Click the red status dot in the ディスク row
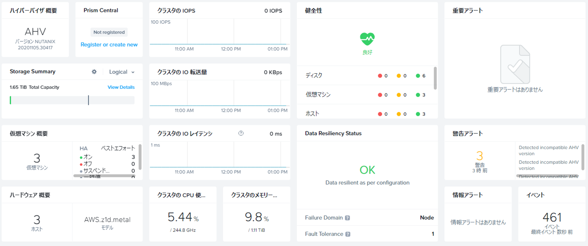 tap(380, 76)
